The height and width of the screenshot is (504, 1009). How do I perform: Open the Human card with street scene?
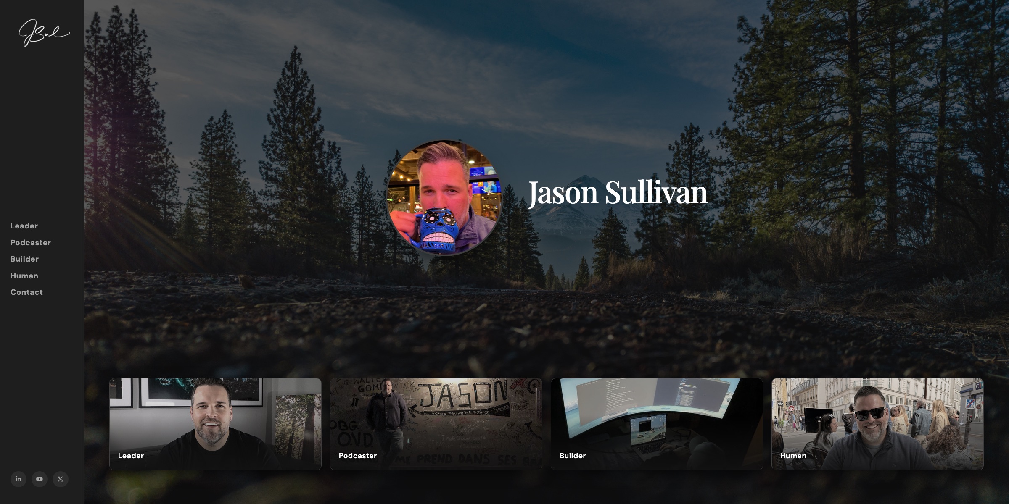[x=877, y=424]
